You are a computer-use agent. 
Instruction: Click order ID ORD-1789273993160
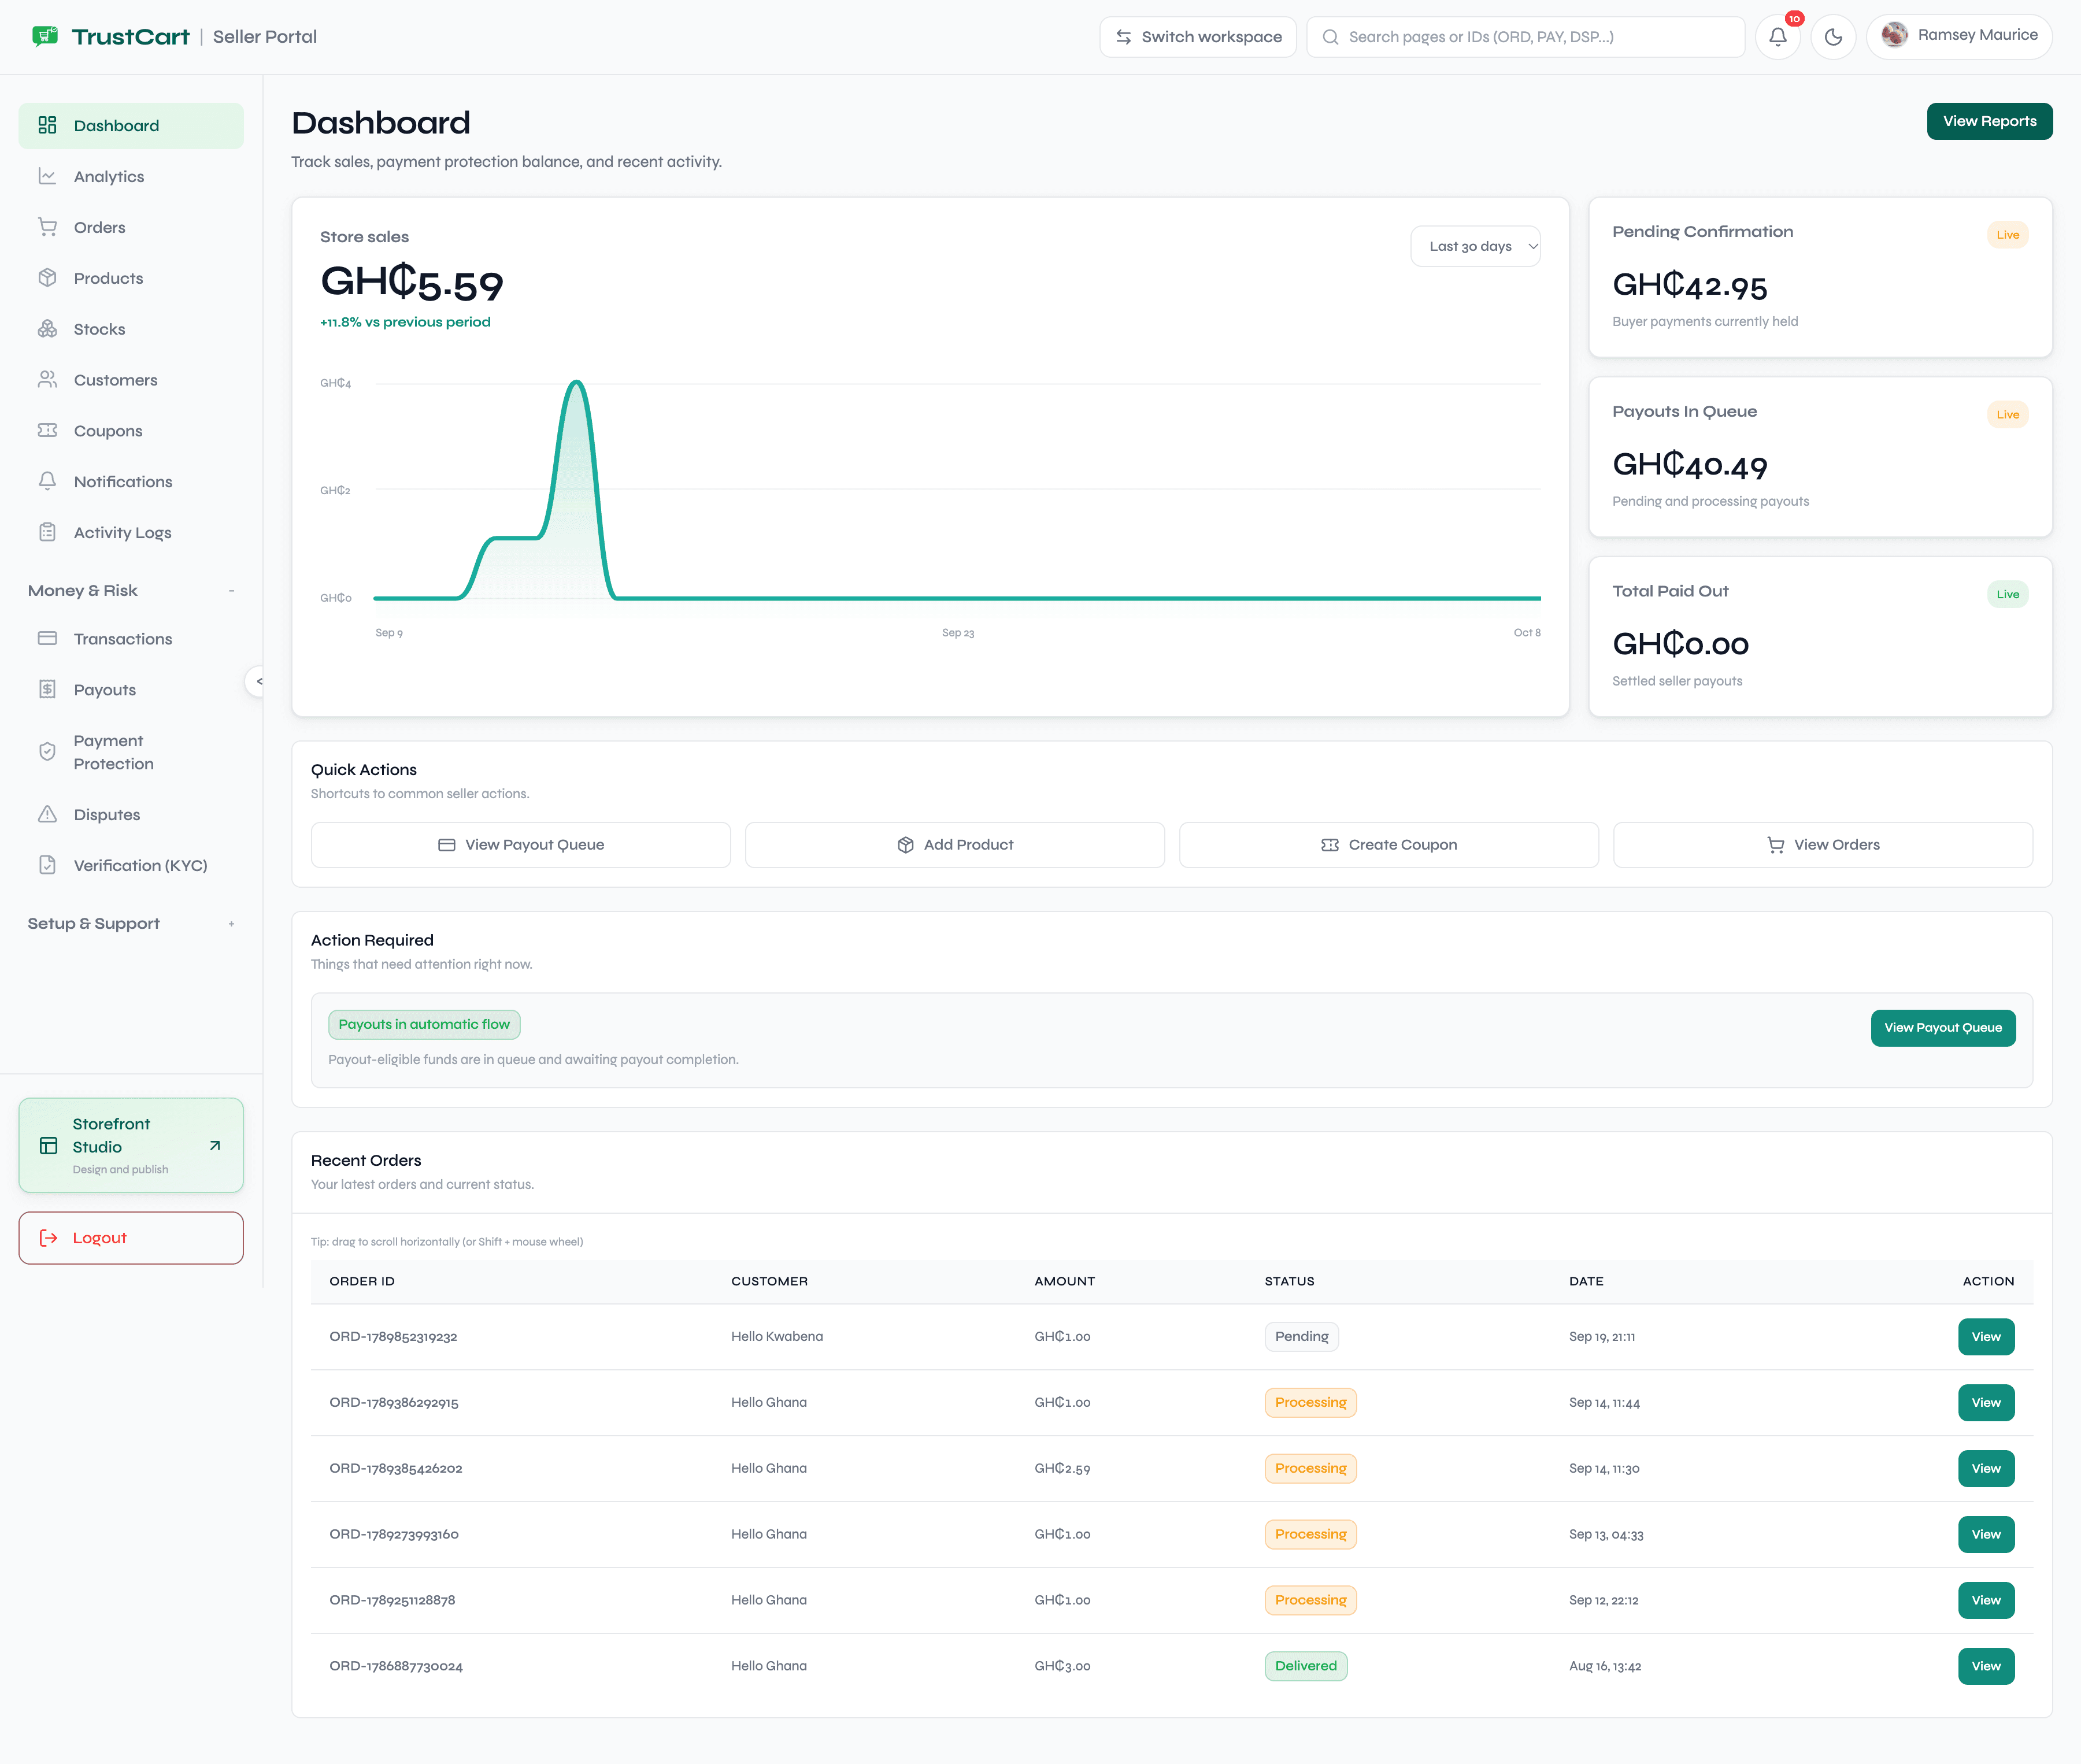click(394, 1534)
